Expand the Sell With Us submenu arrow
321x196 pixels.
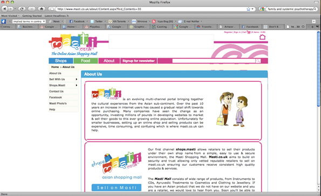(77, 79)
